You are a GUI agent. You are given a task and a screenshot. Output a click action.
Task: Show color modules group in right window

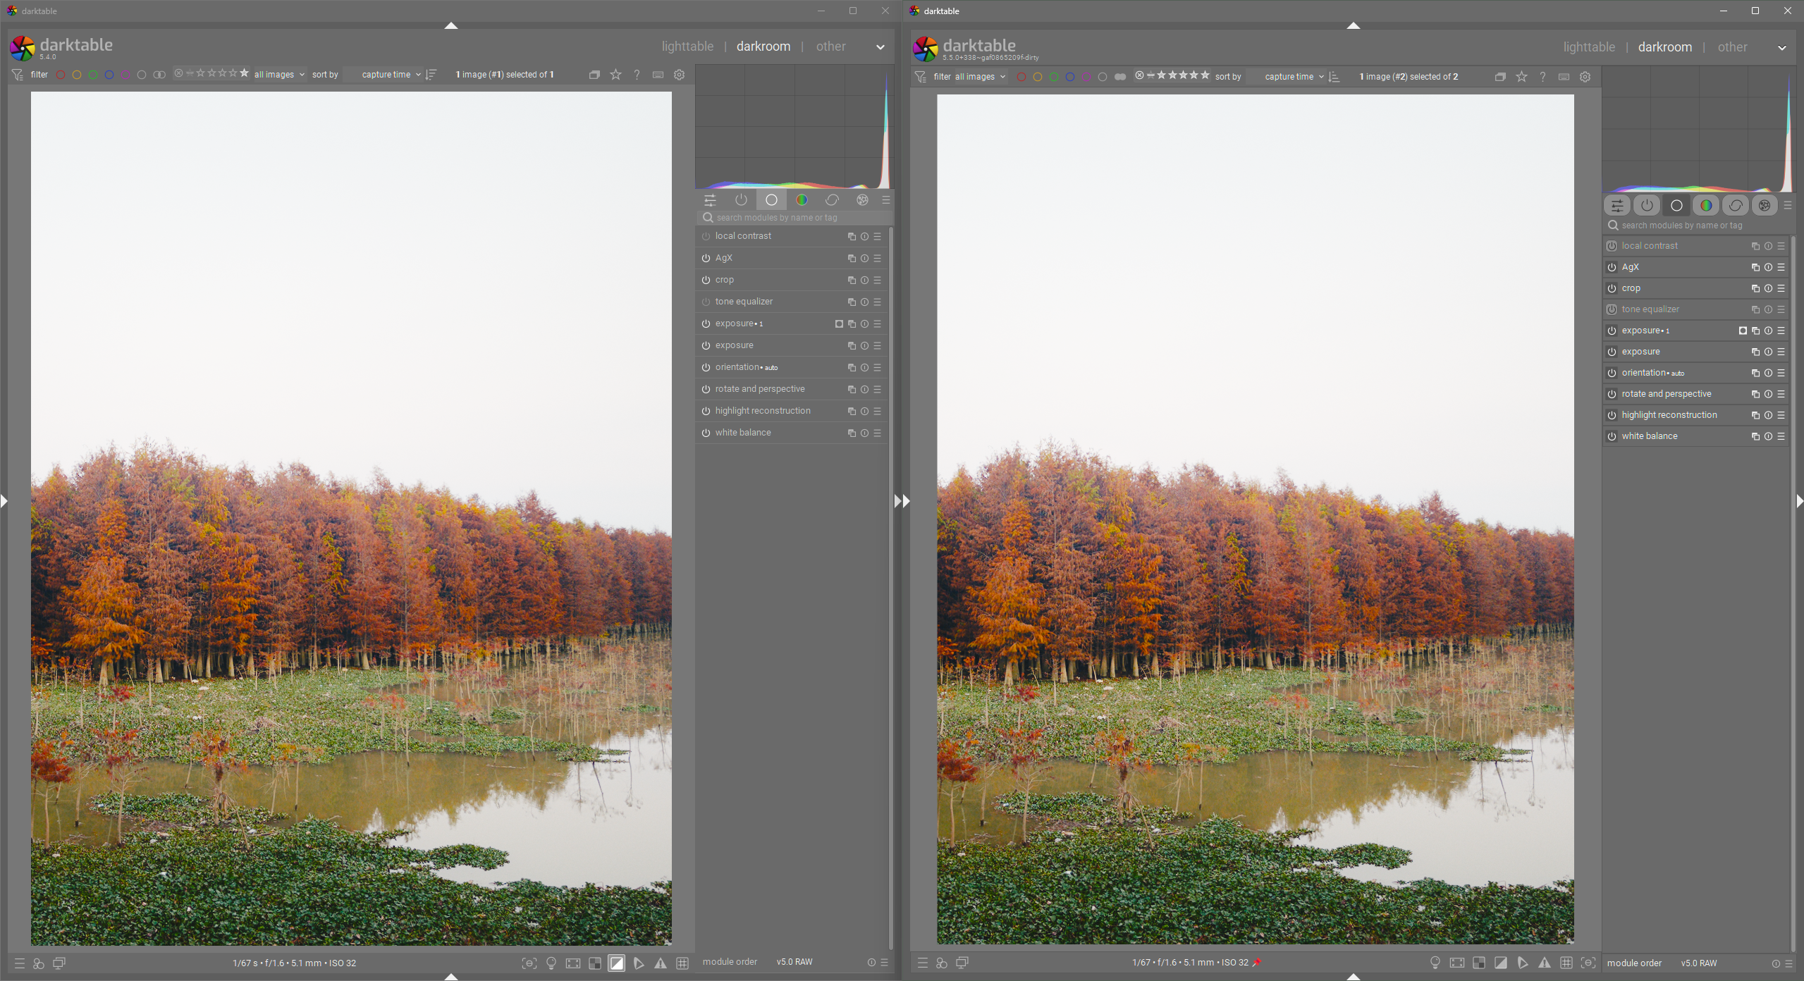(x=1706, y=206)
